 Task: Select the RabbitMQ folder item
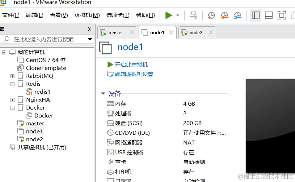click(40, 76)
